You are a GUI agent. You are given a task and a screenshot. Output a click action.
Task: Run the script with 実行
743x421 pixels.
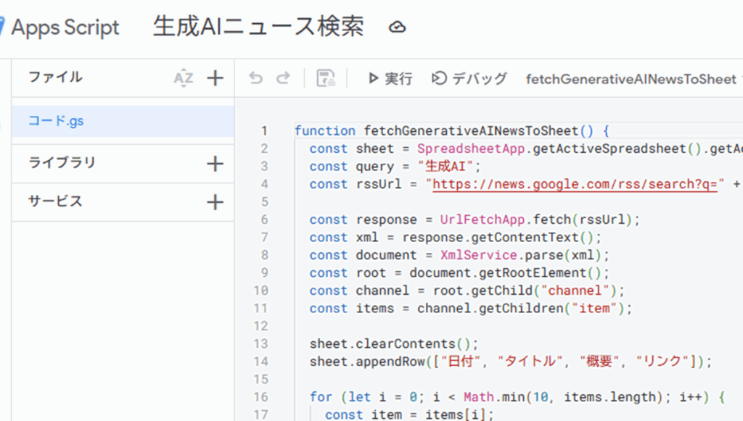[x=390, y=78]
